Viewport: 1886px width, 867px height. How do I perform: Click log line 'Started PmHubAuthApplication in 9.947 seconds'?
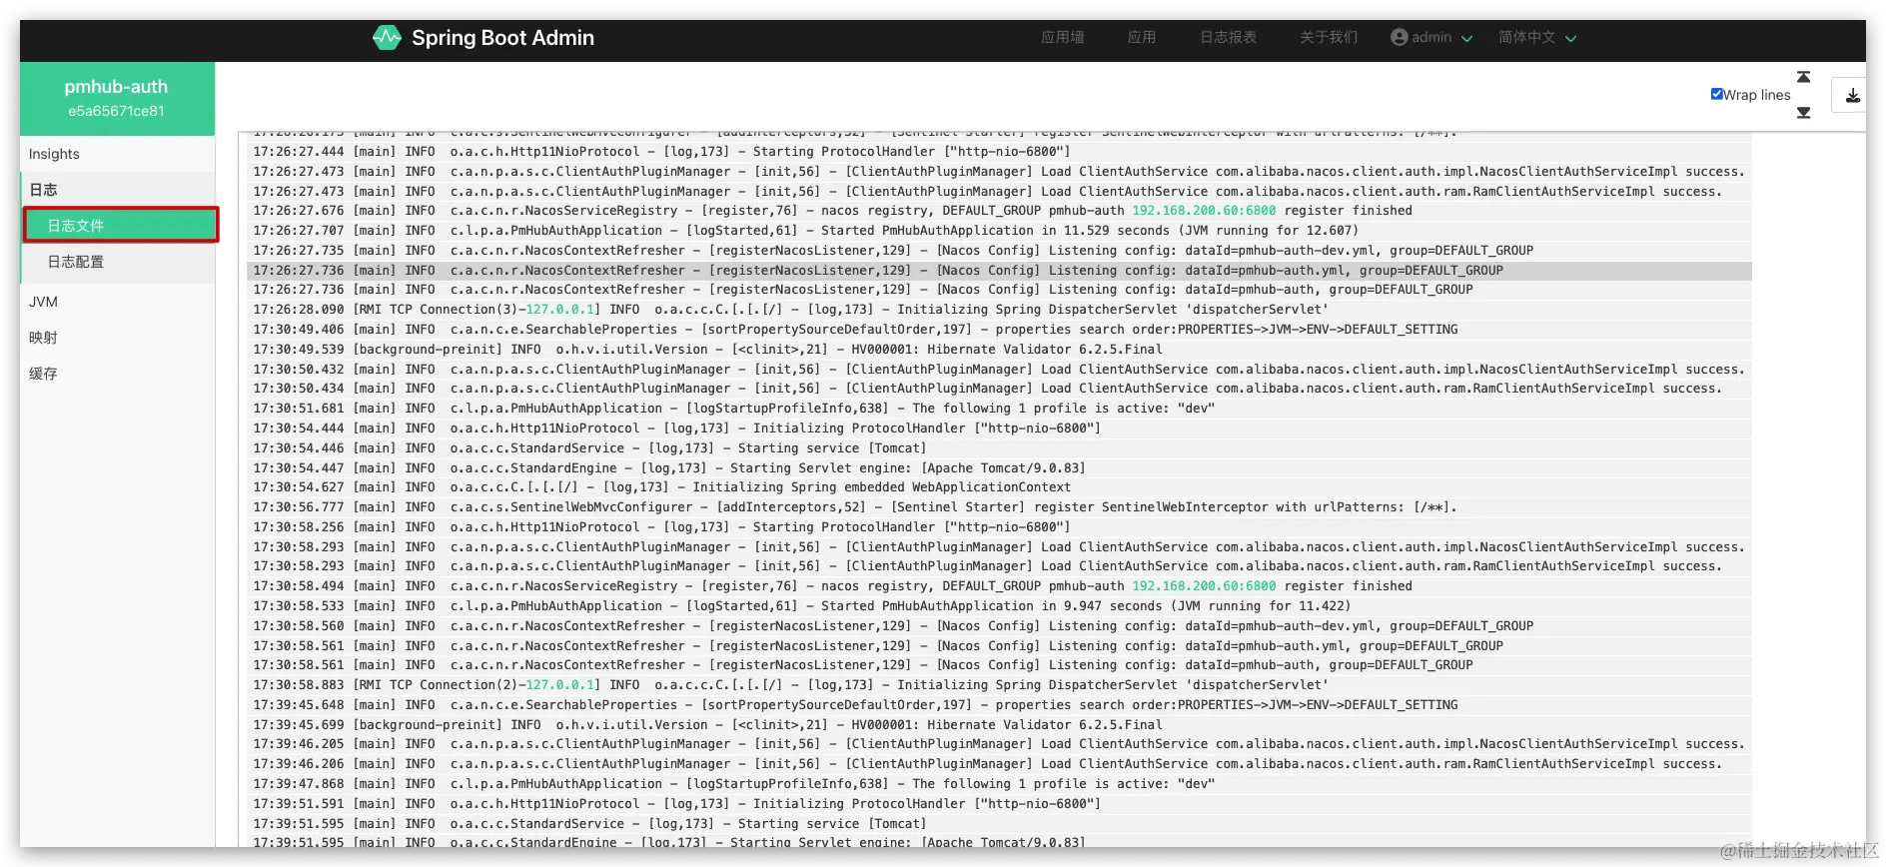pyautogui.click(x=999, y=606)
